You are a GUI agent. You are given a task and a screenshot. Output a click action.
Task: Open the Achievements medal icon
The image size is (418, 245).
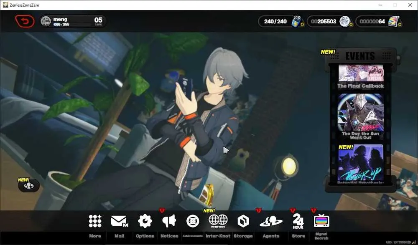[193, 221]
